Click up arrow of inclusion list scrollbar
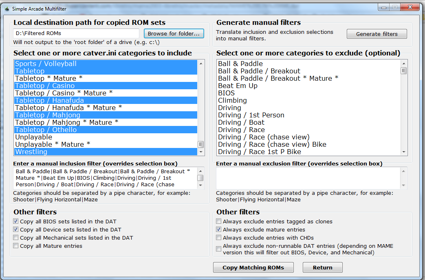425x280 pixels. pyautogui.click(x=201, y=64)
